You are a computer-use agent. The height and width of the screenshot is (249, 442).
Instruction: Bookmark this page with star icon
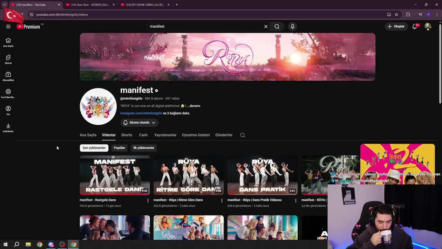pyautogui.click(x=396, y=15)
